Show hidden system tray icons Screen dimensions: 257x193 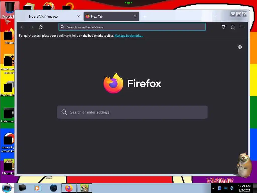(x=213, y=188)
